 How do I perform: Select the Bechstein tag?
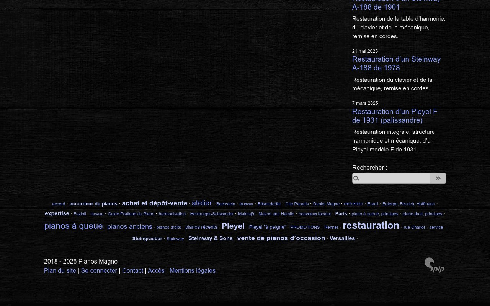pyautogui.click(x=225, y=204)
